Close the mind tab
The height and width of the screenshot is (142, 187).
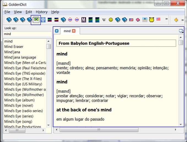[74, 31]
